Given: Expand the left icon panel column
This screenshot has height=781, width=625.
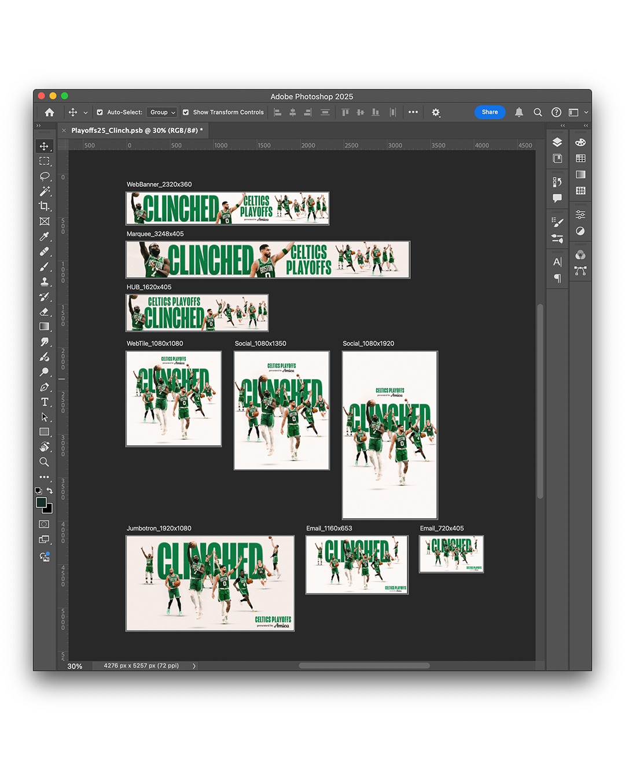Looking at the screenshot, I should click(562, 126).
